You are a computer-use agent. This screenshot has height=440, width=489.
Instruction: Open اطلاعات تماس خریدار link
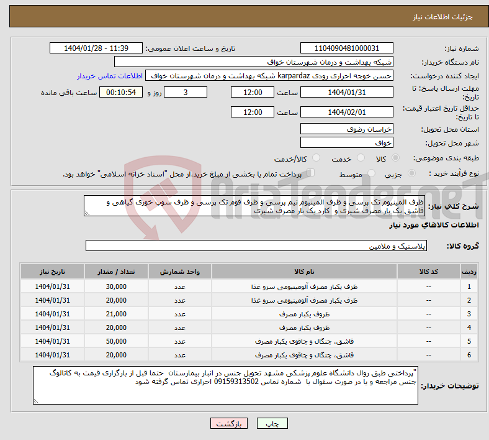(x=110, y=76)
